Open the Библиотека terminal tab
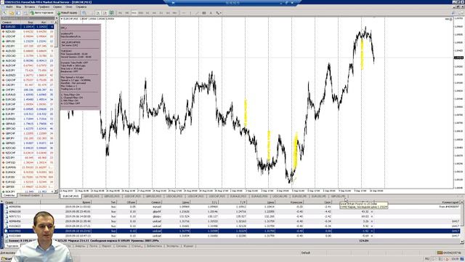The width and height of the screenshot is (465, 262). 154,246
